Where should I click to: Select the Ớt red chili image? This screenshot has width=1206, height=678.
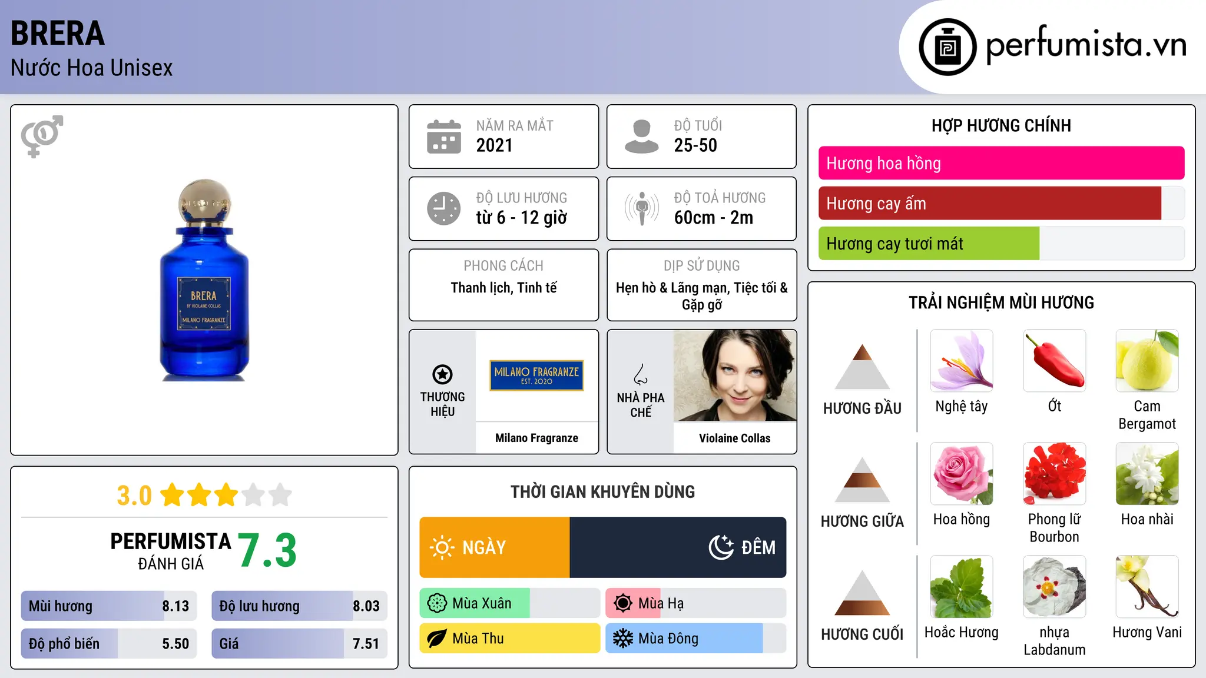pos(1055,361)
